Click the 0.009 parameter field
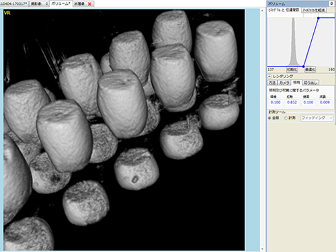Screen dimensions: 336x252 coord(325,102)
